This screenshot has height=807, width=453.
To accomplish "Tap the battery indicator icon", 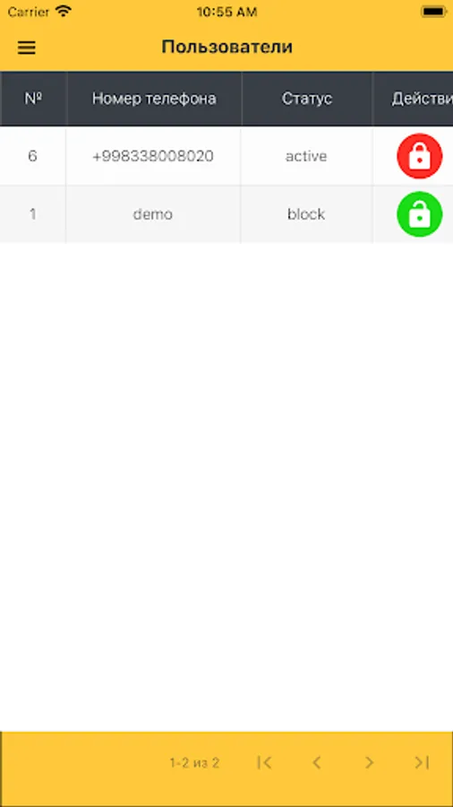I will point(433,12).
